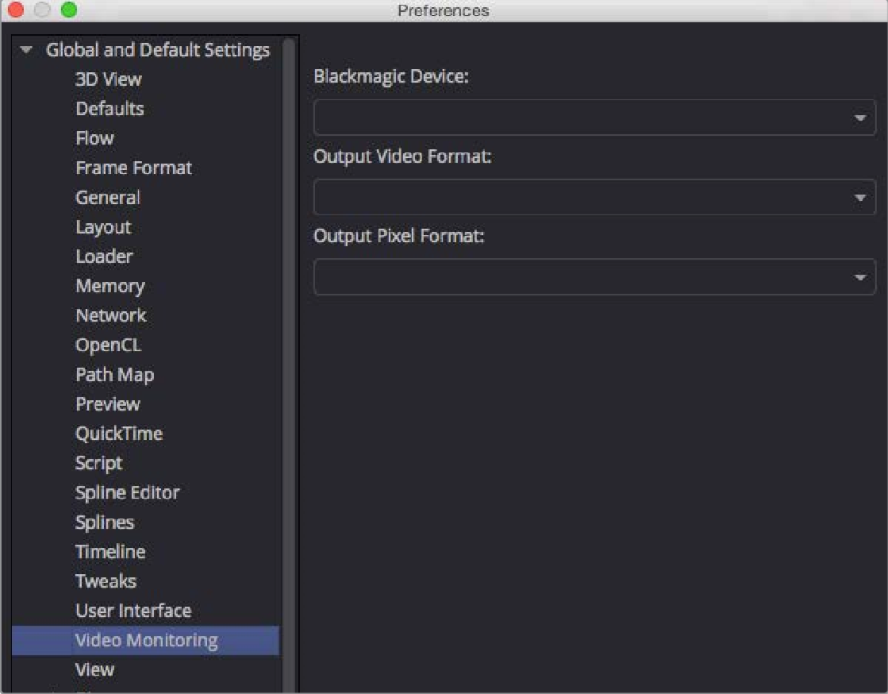Go to Network preferences

(110, 315)
